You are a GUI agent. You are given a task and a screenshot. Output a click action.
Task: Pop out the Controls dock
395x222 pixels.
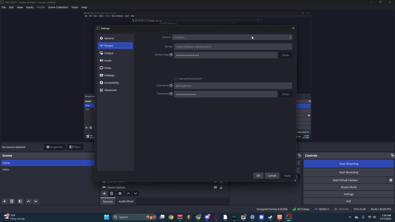(x=392, y=156)
